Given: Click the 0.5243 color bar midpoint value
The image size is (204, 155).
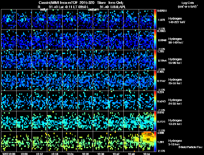Looking at the screenshot, I should click(161, 101).
